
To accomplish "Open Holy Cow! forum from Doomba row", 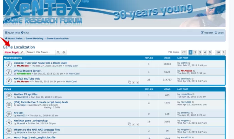I will coord(73,66).
